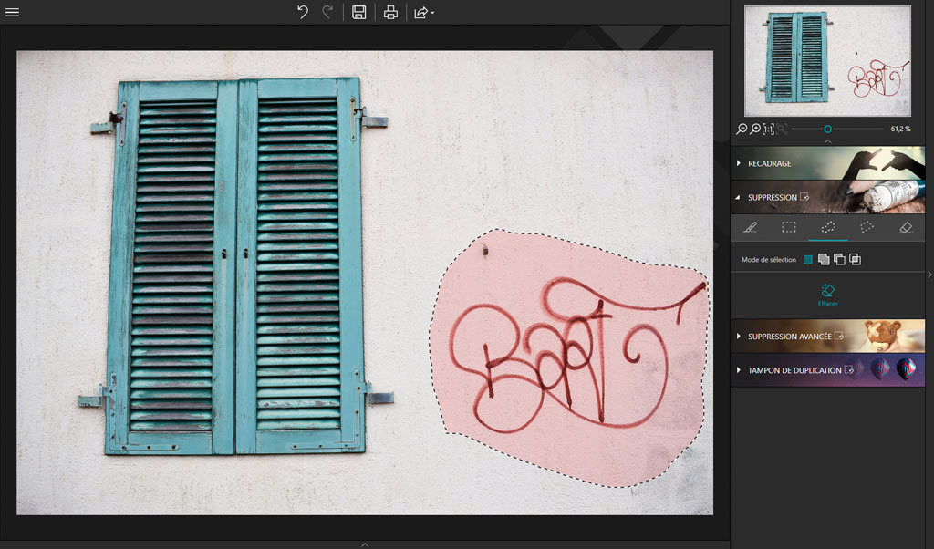Switch to the freehand lasso selection tab
Screen dimensions: 934x549
(x=828, y=227)
